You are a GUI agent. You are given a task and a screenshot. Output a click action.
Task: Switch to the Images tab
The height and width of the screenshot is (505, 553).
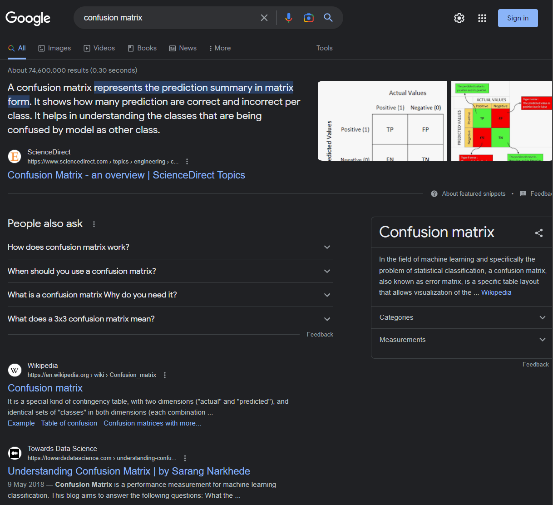(x=54, y=48)
